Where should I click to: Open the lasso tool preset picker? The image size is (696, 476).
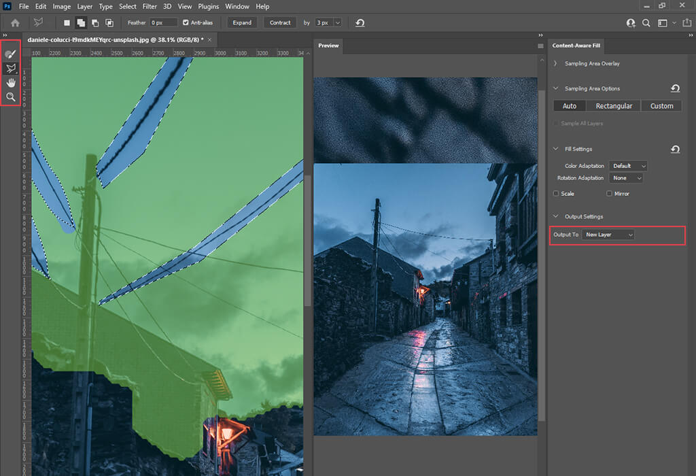tap(39, 22)
